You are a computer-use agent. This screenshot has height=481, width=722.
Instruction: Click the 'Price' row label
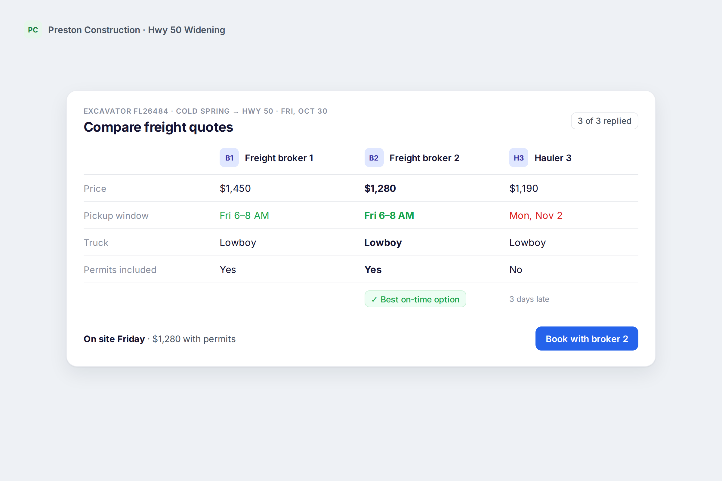tap(95, 189)
